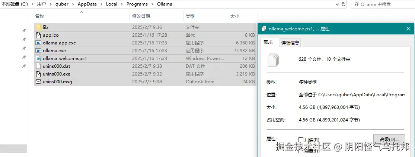This screenshot has width=415, height=157.
Task: Toggle the 隐藏 hidden checkbox
Action: 301,151
